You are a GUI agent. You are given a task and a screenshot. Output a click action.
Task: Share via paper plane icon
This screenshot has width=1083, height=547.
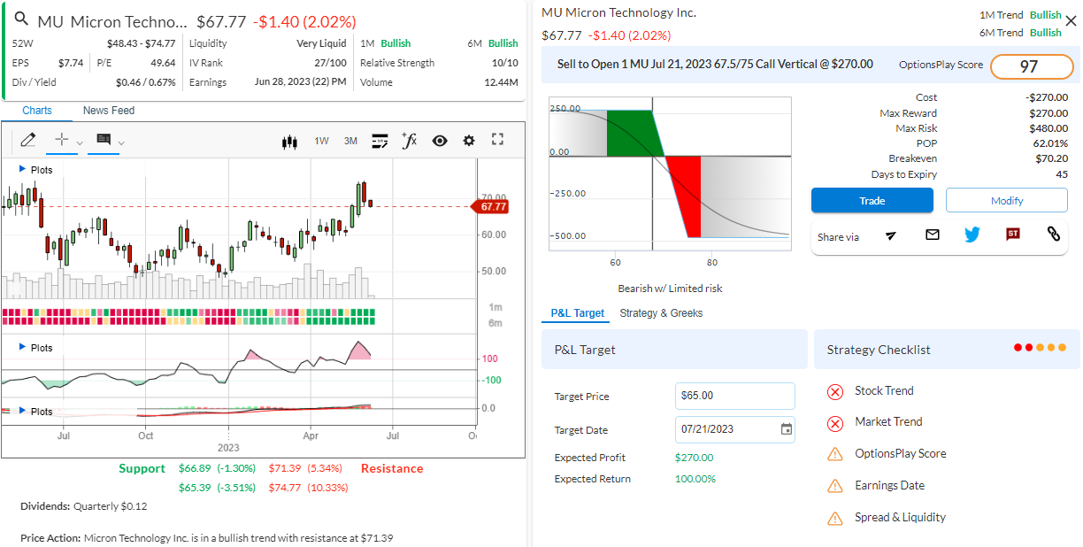coord(891,235)
